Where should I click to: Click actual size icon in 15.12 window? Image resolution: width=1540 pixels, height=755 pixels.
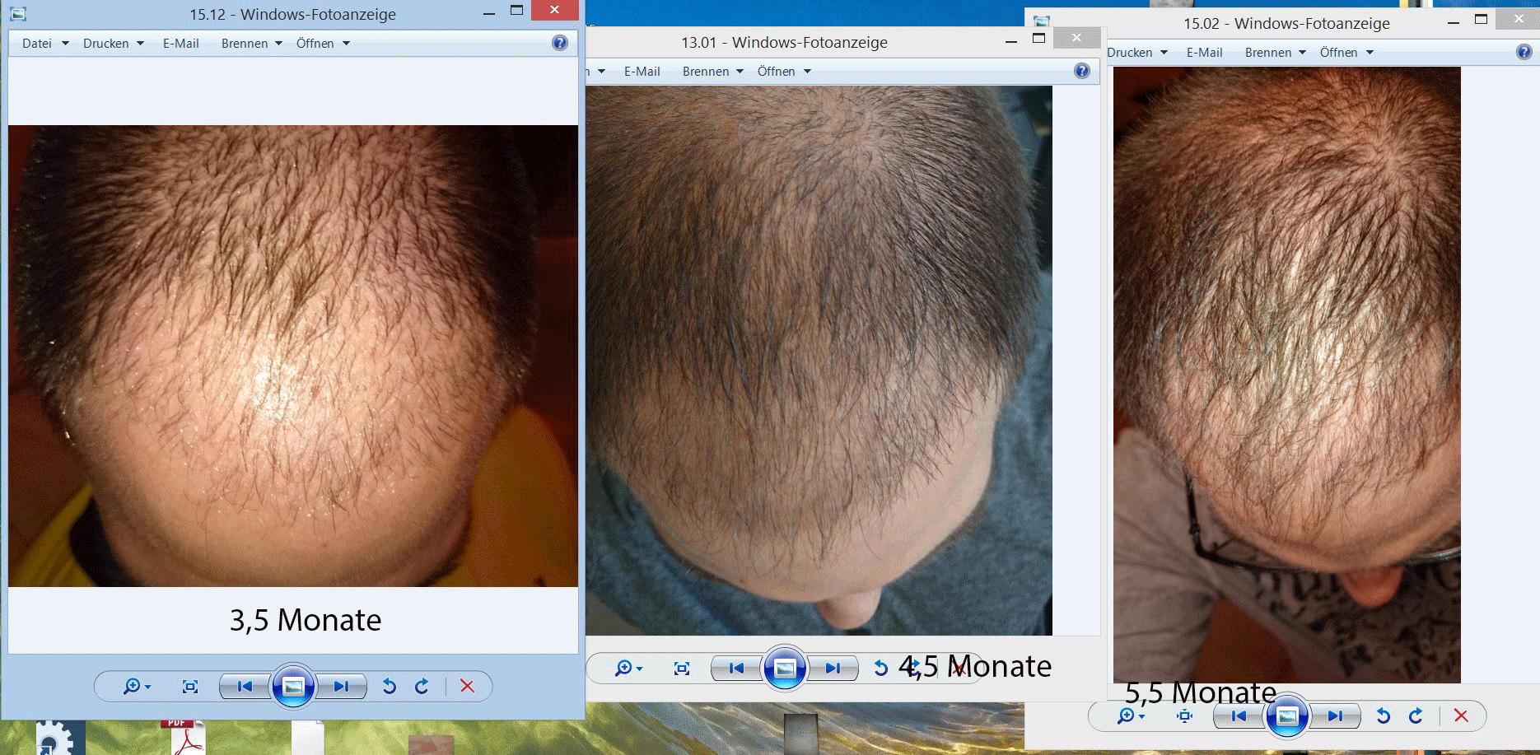(x=190, y=686)
